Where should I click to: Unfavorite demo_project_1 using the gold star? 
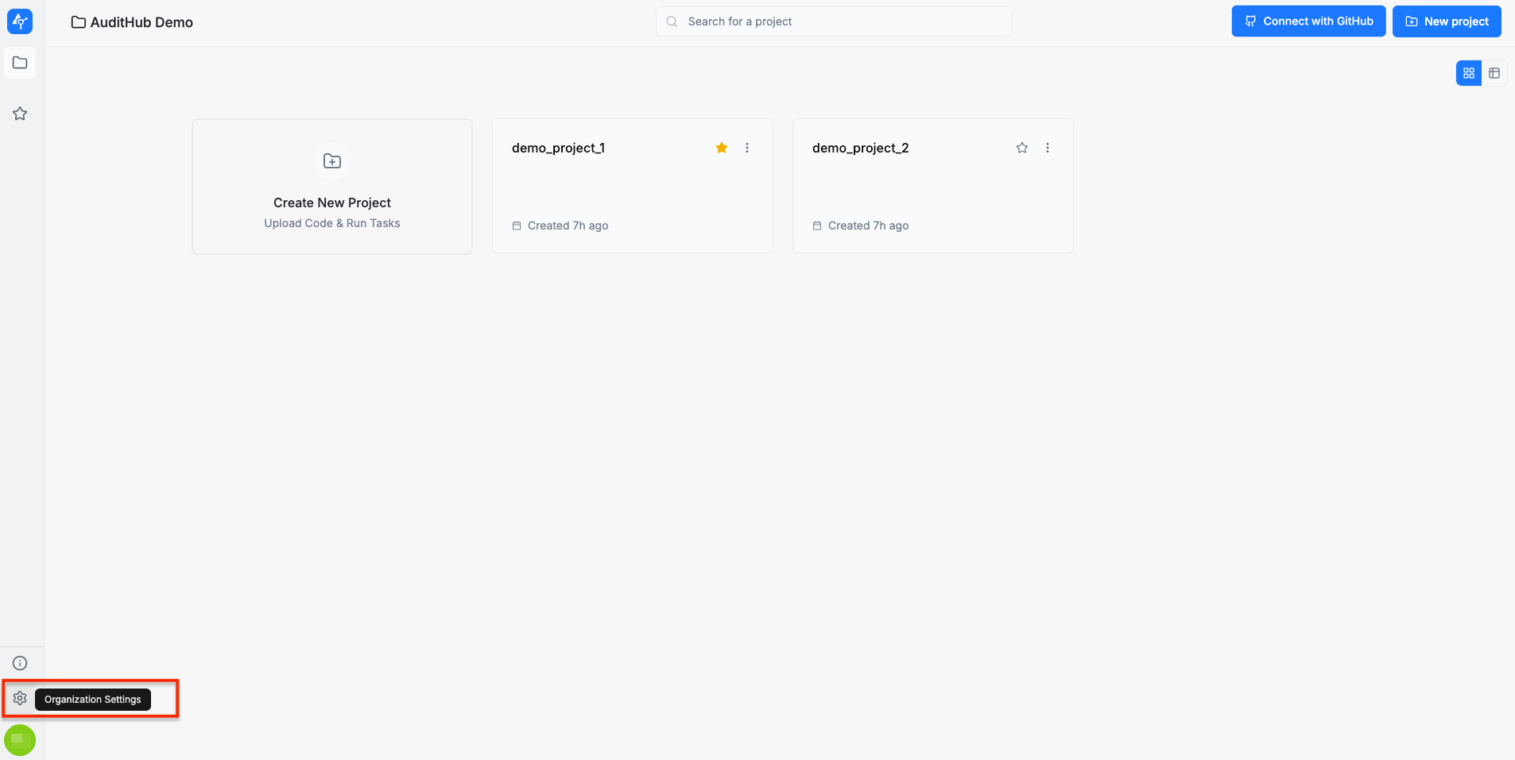click(x=722, y=148)
